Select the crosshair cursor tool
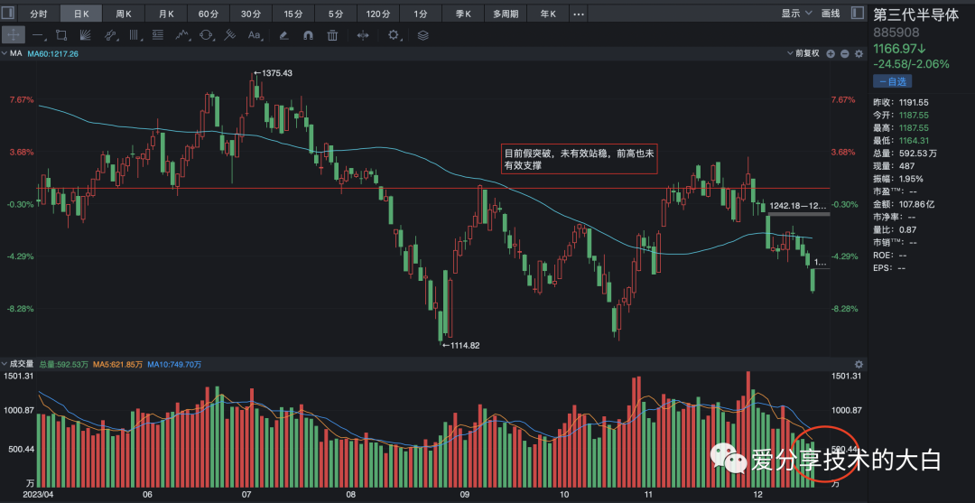This screenshot has height=503, width=975. [14, 35]
